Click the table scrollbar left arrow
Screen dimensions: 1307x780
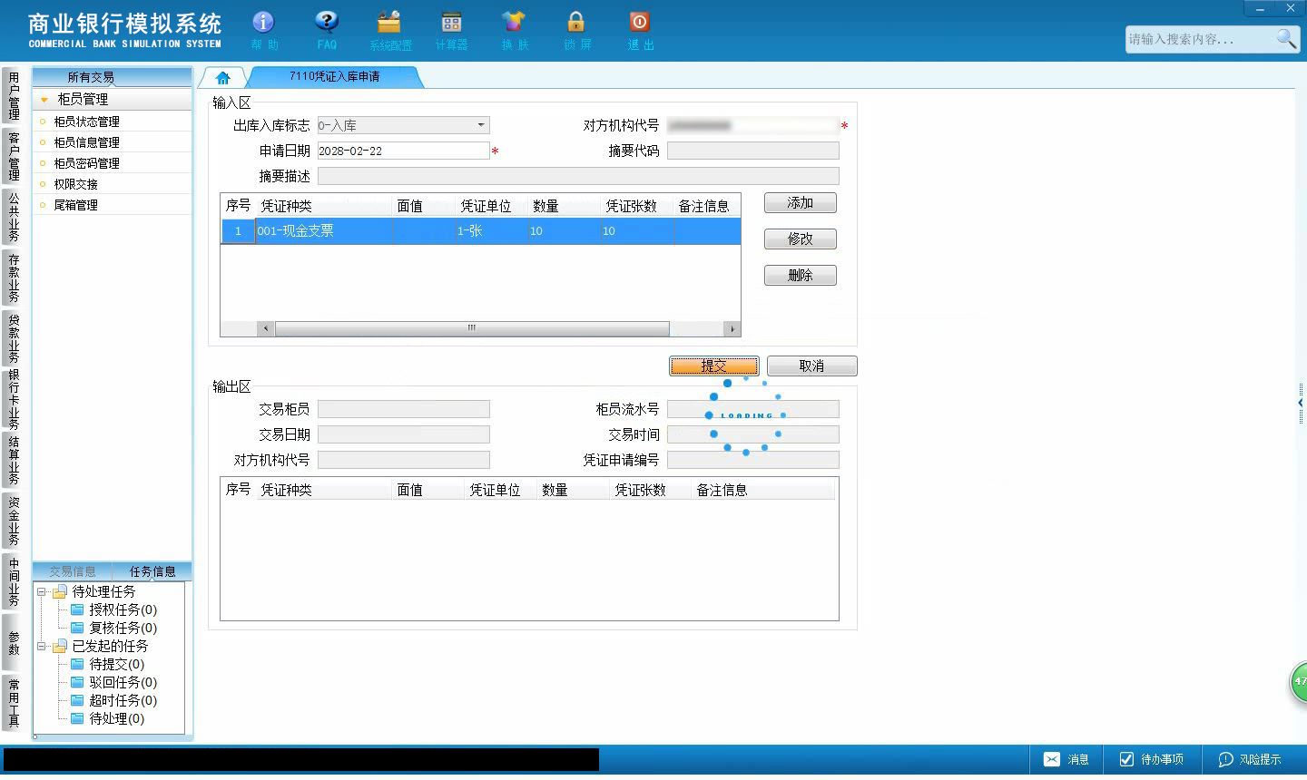coord(266,328)
